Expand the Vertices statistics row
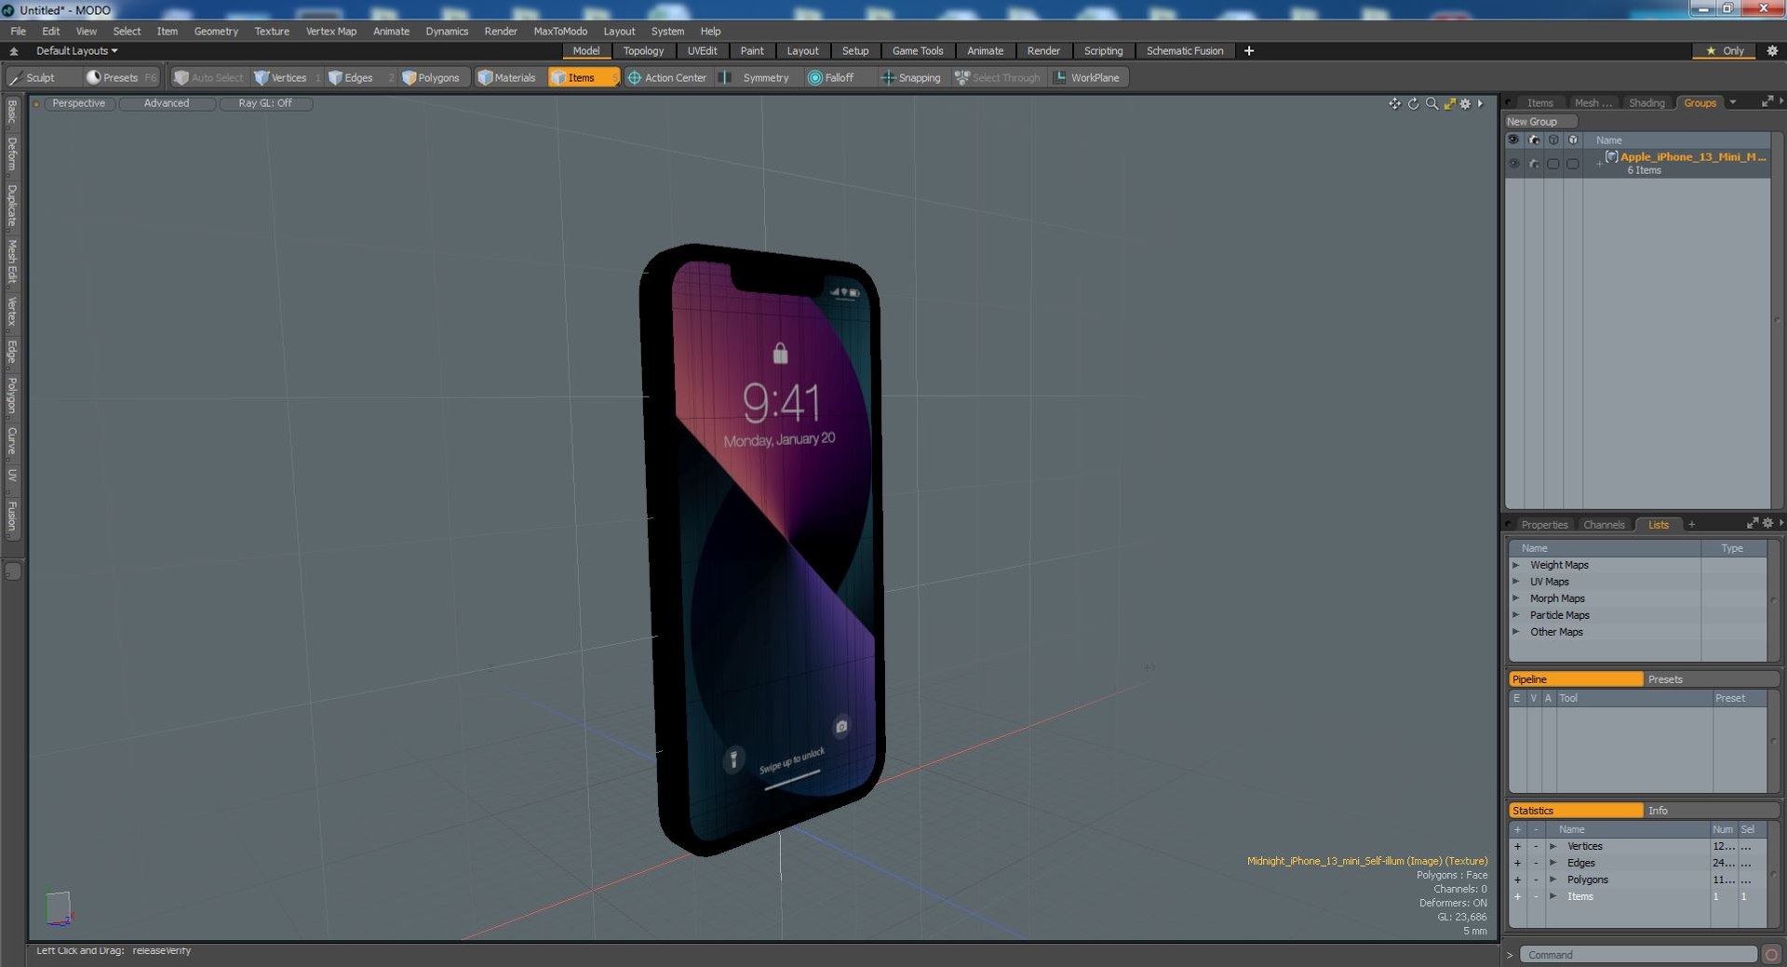Viewport: 1787px width, 967px height. pyautogui.click(x=1552, y=846)
